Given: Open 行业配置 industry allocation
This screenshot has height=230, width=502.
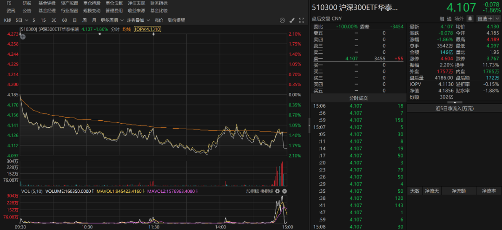Looking at the screenshot, I should [x=69, y=11].
